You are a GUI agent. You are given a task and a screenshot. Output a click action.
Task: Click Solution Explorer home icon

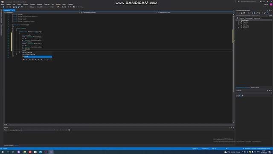coord(241,13)
